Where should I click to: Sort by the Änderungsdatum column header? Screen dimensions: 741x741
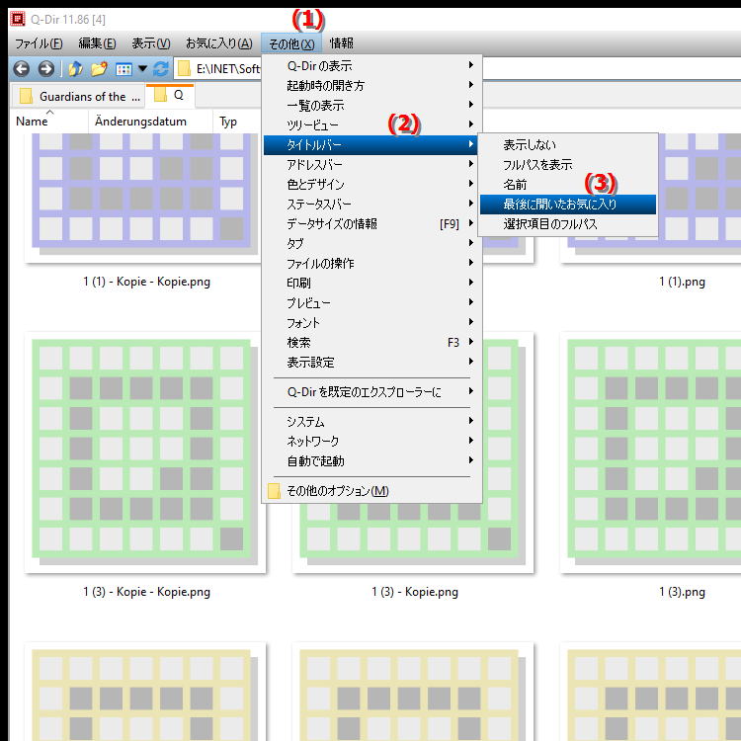(x=150, y=122)
